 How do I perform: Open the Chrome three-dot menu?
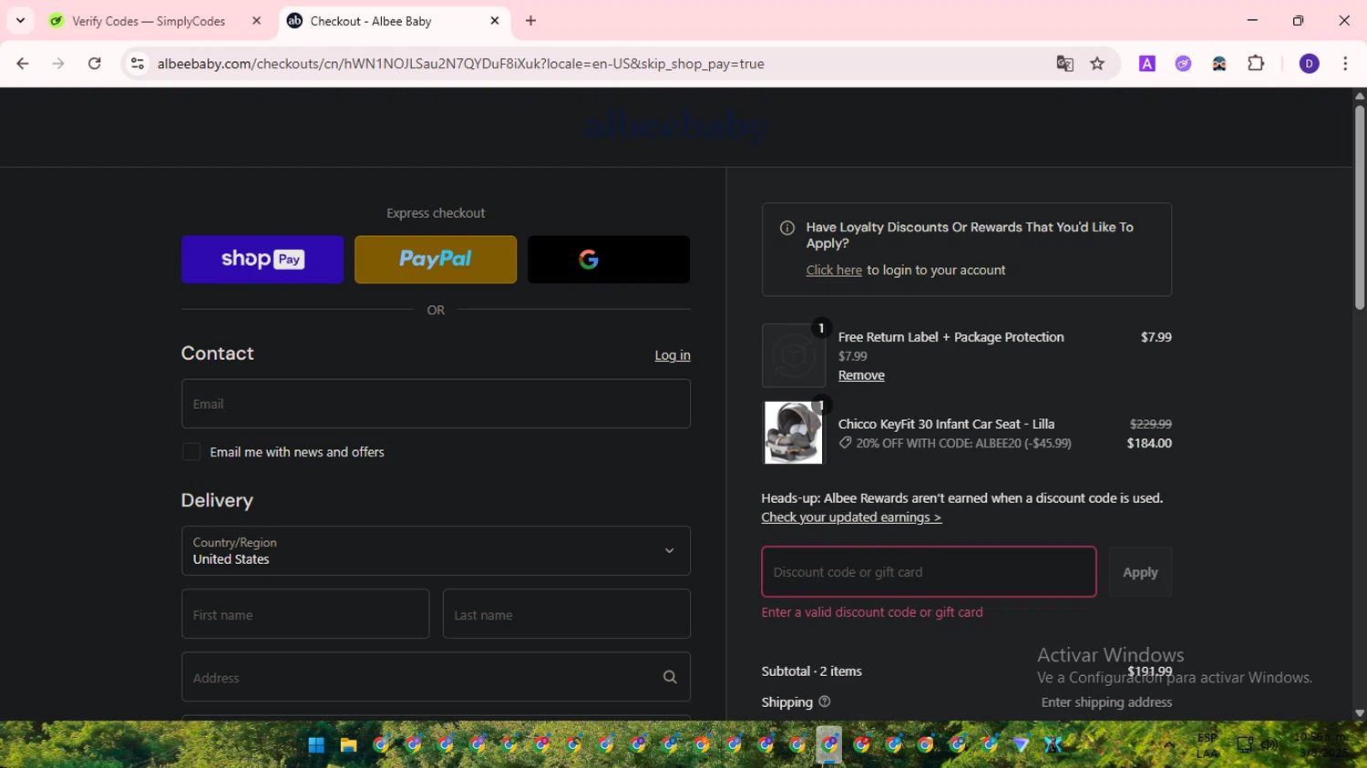click(1345, 64)
